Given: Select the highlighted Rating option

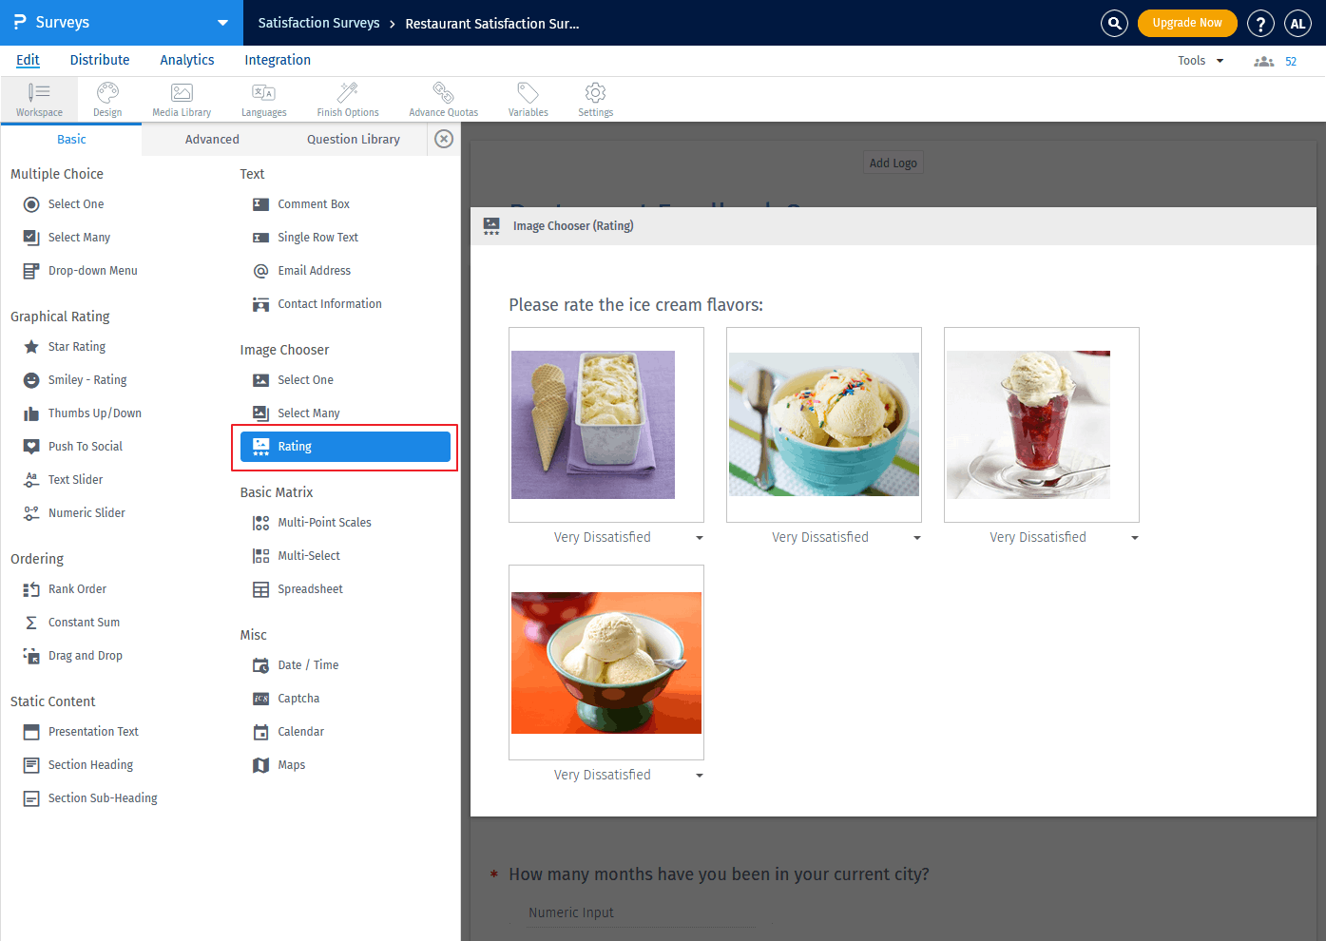Looking at the screenshot, I should pyautogui.click(x=344, y=446).
